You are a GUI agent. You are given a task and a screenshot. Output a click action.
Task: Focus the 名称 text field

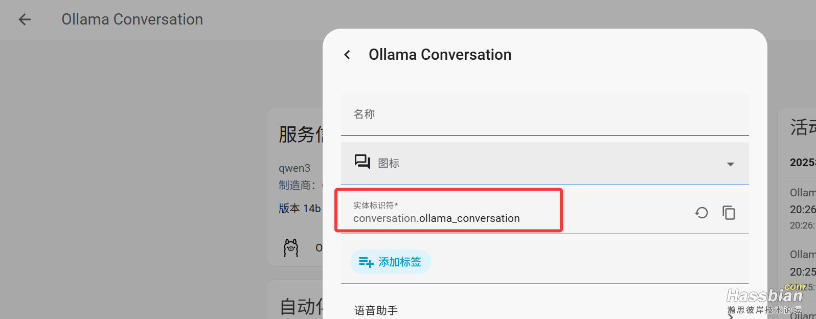(x=545, y=115)
